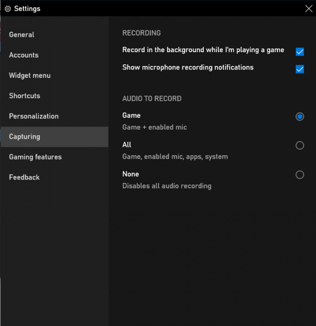Pick the None audio radio button
The height and width of the screenshot is (326, 316).
click(299, 175)
